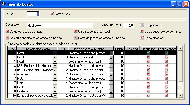The width and height of the screenshot is (190, 105).
Task: Open dropdown for B&B with baño privado row
Action: tap(55, 66)
